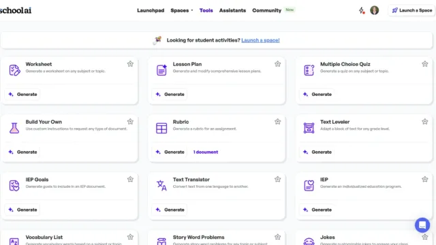436x245 pixels.
Task: Click the IEP Goals icon
Action: (14, 186)
